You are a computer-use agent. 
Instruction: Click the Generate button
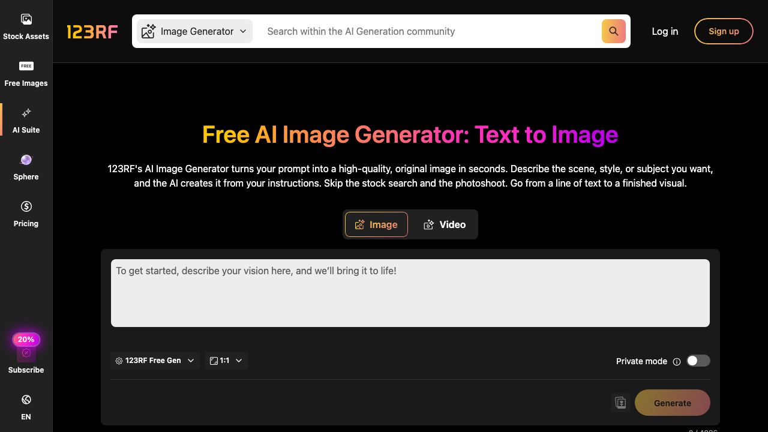coord(673,403)
